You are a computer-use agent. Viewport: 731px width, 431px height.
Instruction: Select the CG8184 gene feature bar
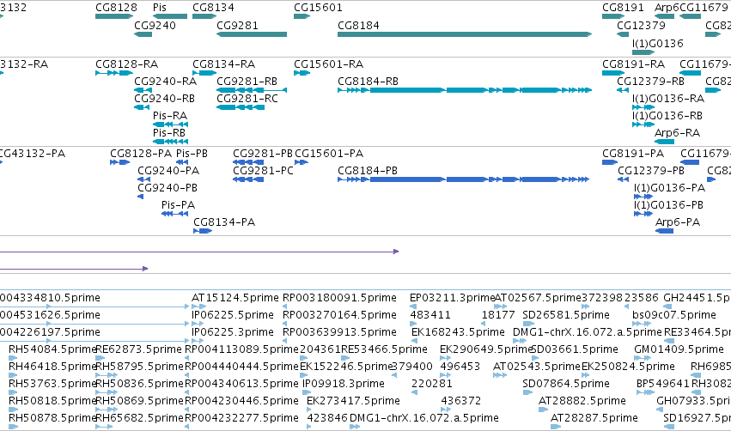point(465,34)
